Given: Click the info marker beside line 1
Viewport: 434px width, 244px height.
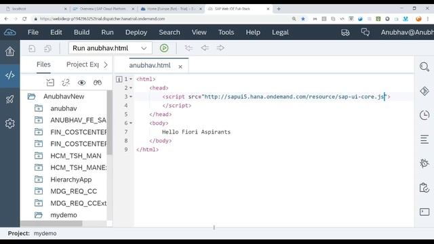Looking at the screenshot, I should point(119,79).
